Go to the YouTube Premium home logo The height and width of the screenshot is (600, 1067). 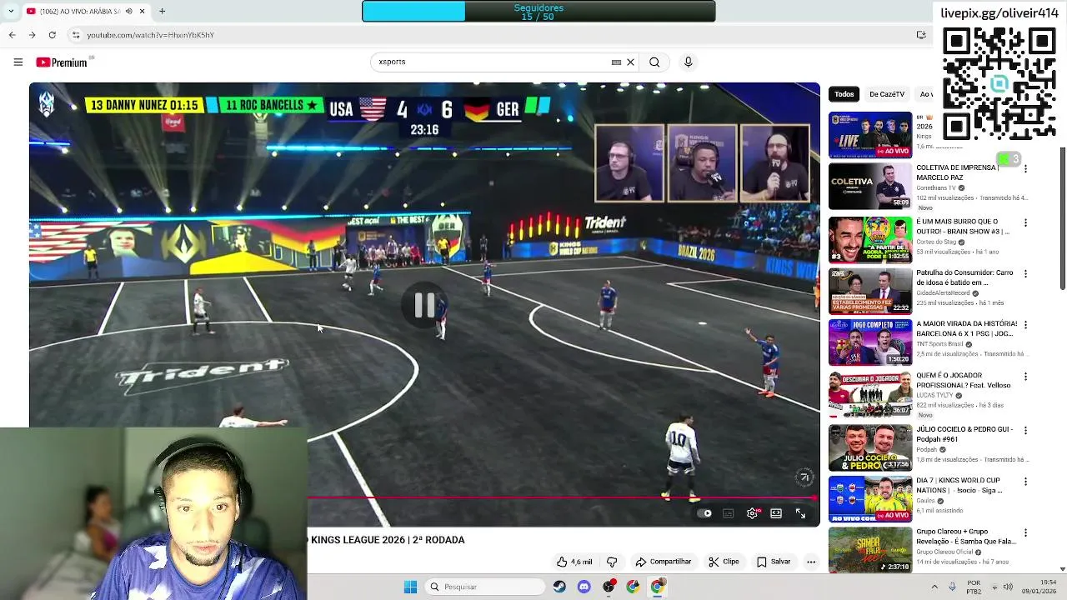(x=62, y=62)
